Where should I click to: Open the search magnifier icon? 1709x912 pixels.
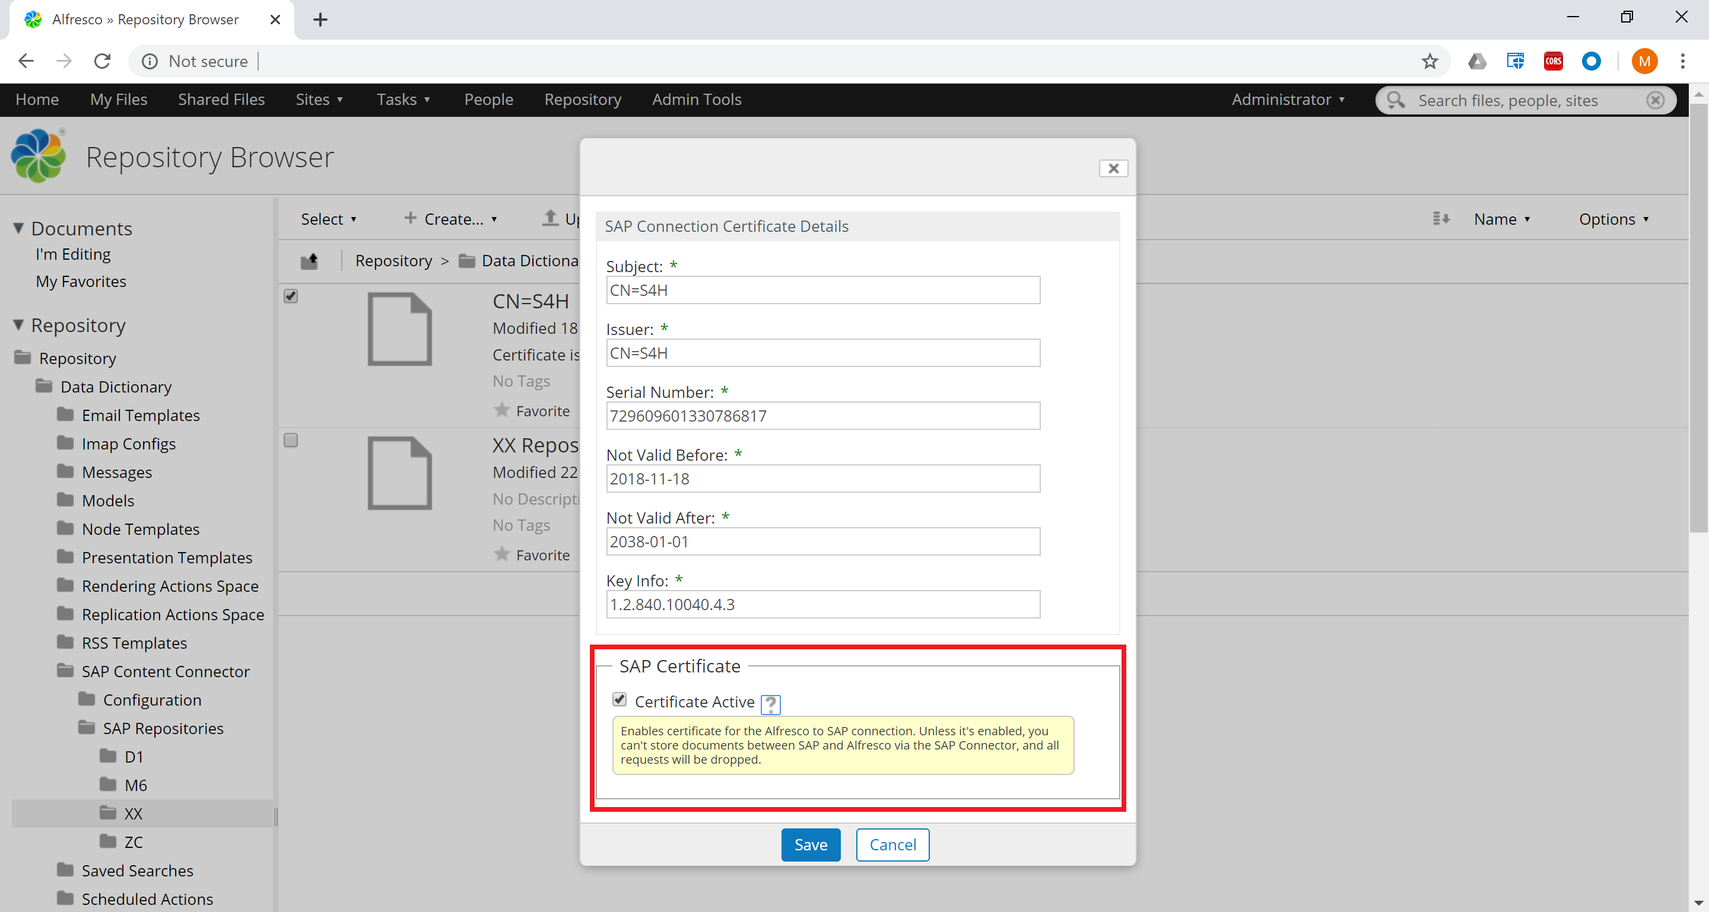1395,100
